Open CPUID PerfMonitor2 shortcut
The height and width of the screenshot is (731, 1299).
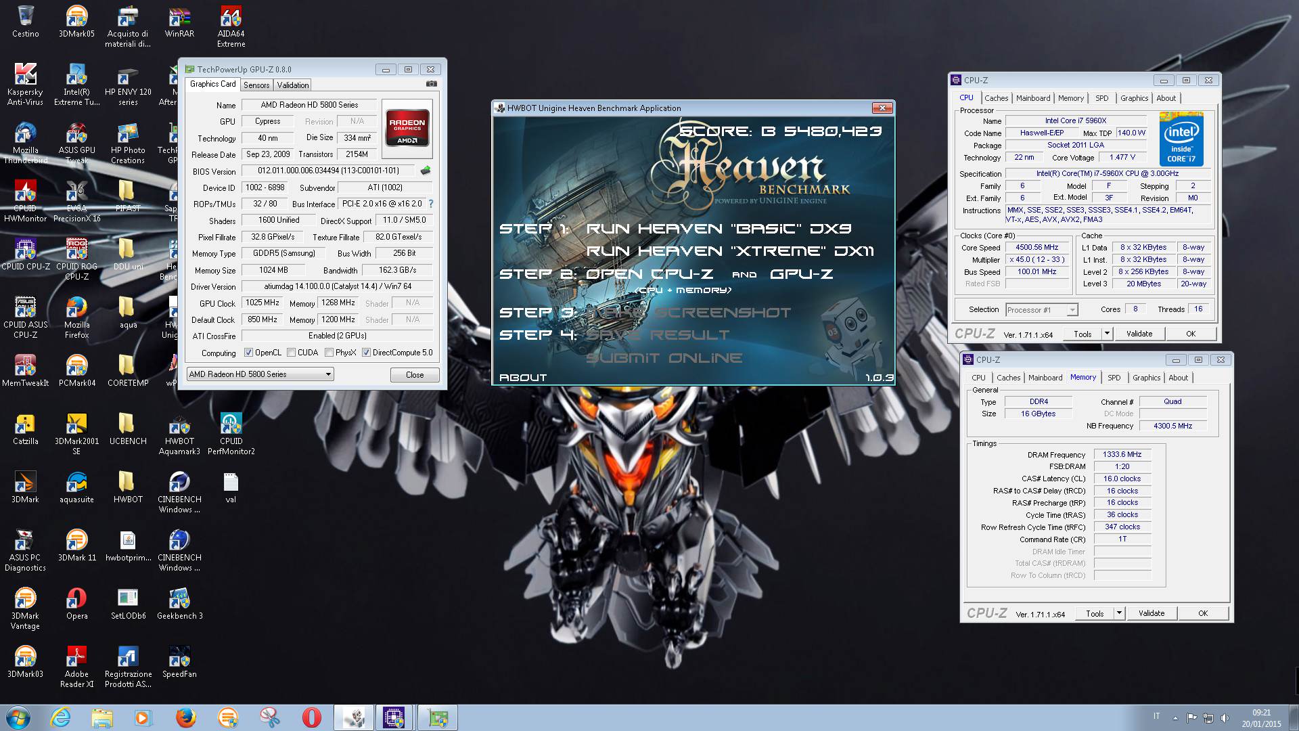231,434
